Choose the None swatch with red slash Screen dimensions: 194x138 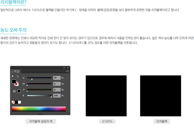coord(13,102)
